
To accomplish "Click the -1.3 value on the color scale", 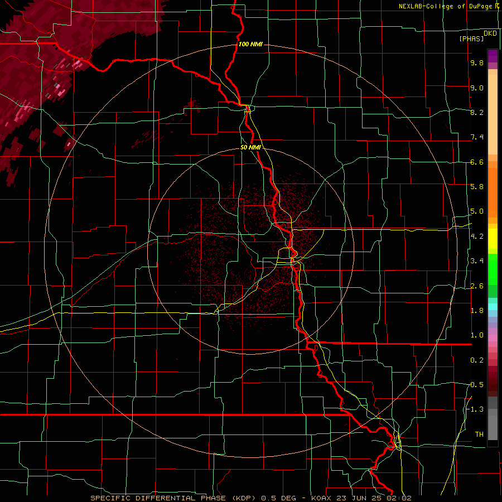I will (475, 409).
